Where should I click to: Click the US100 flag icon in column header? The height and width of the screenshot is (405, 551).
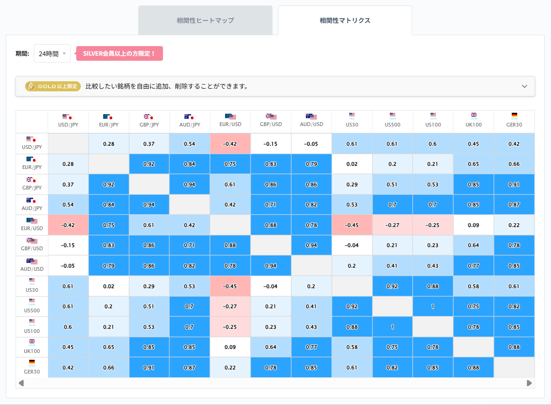coord(433,115)
